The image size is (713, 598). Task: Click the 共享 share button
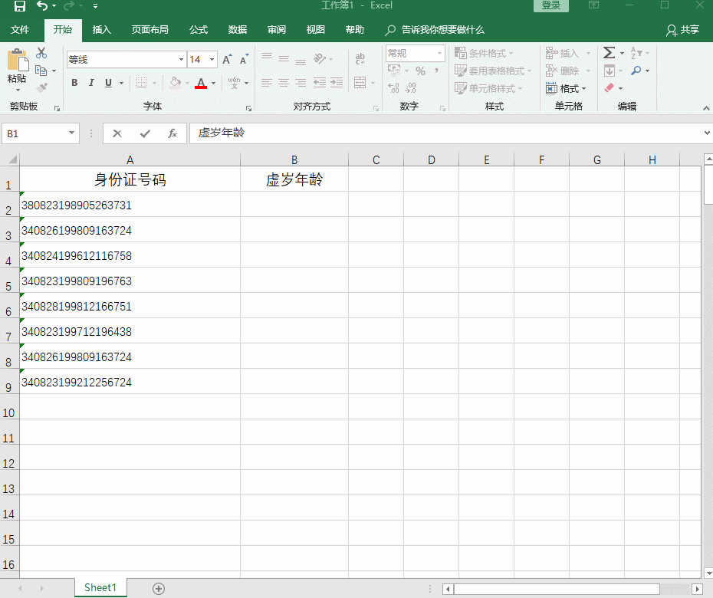(682, 30)
